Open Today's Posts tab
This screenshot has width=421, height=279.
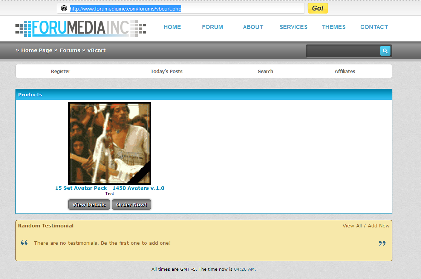click(167, 72)
